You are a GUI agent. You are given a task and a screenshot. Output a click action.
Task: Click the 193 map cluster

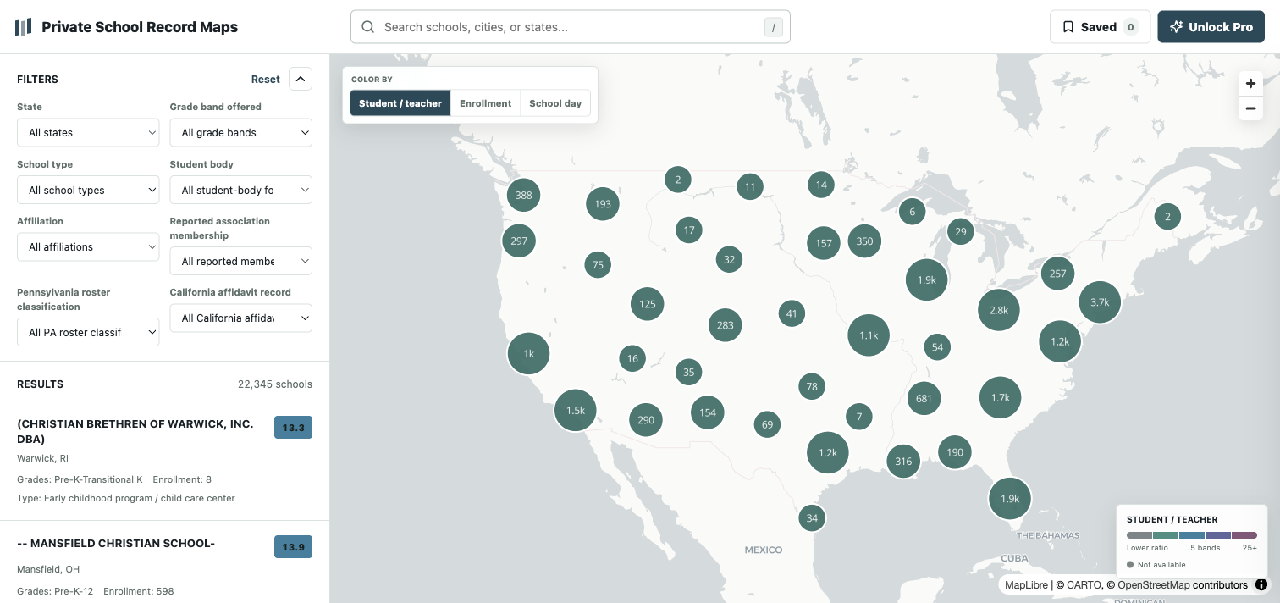603,203
